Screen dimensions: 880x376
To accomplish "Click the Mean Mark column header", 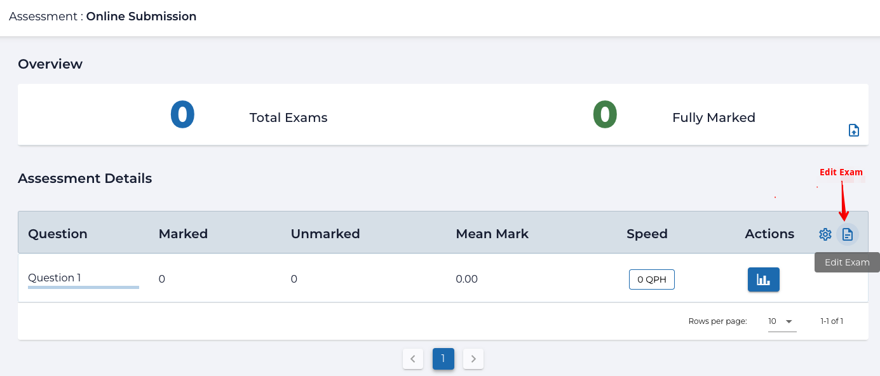I will (492, 234).
